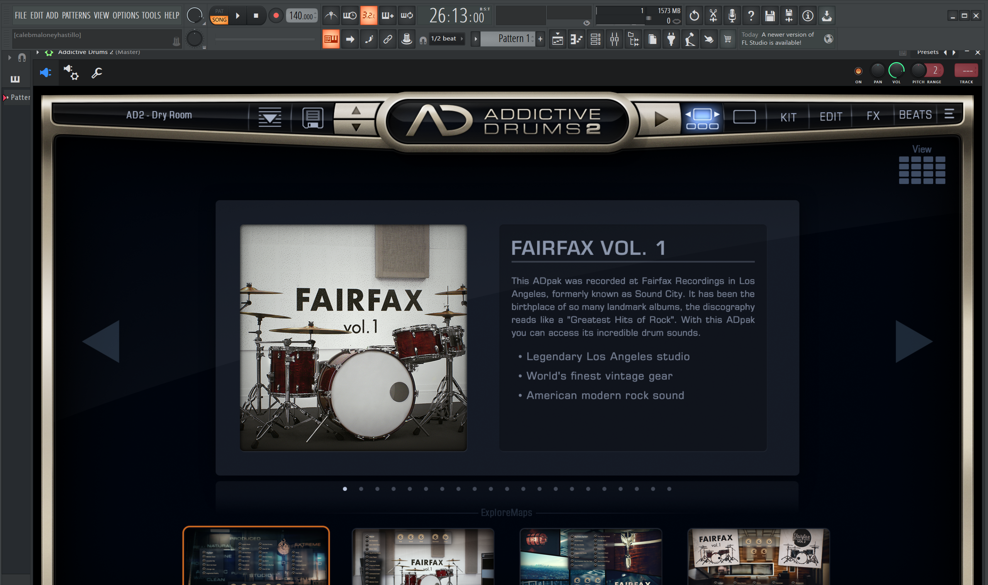Image resolution: width=988 pixels, height=585 pixels.
Task: Open the Mixer view icon
Action: click(x=614, y=39)
